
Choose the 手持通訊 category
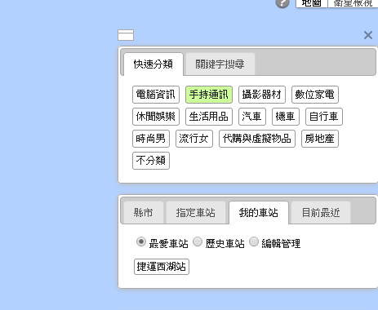[x=209, y=95]
